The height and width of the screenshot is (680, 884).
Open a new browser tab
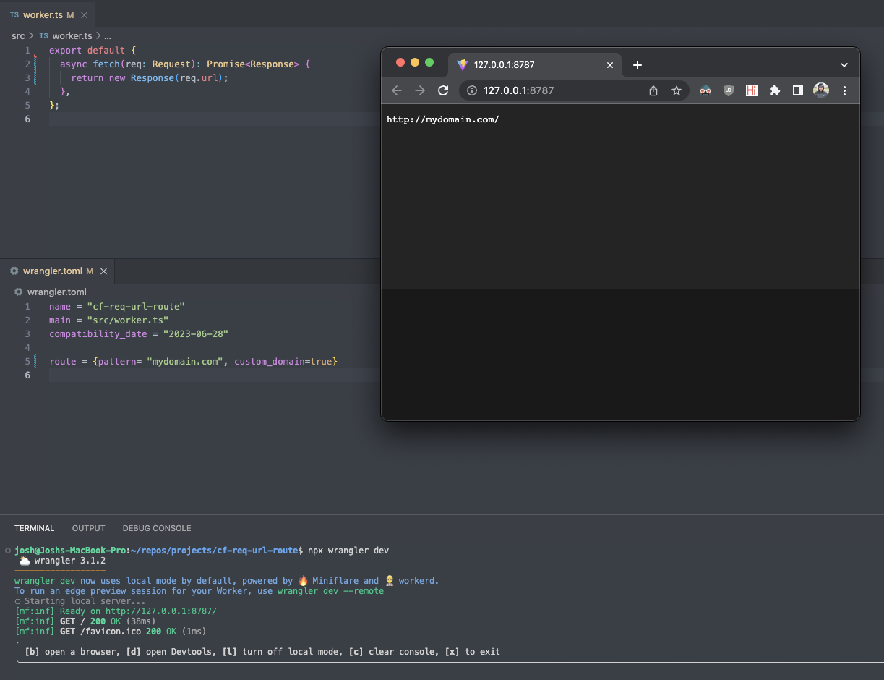coord(637,65)
